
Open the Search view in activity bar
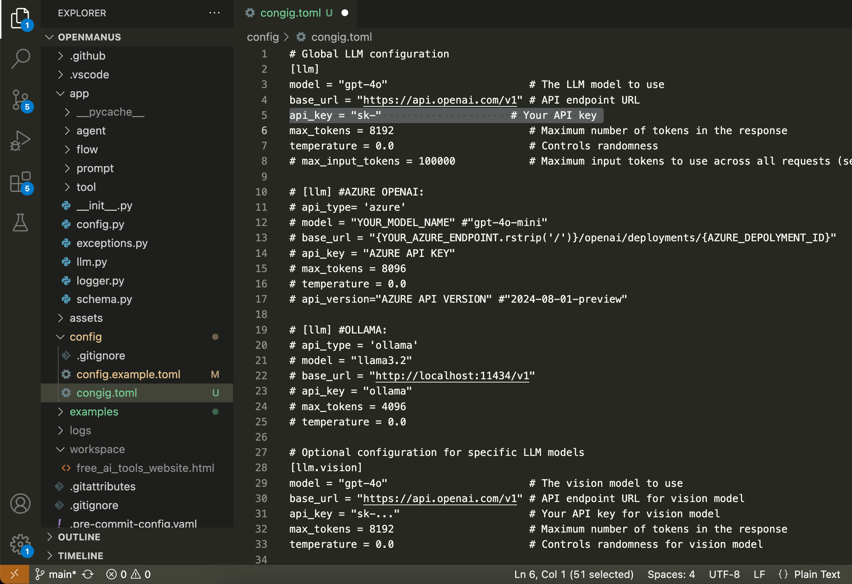pyautogui.click(x=20, y=59)
